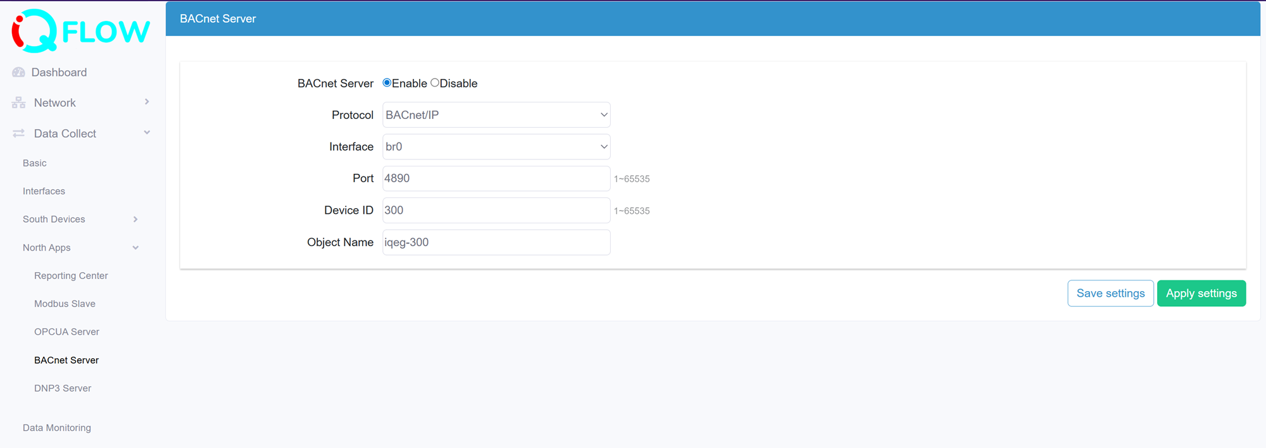Open the Dashboard page
Viewport: 1266px width, 448px height.
pos(59,72)
